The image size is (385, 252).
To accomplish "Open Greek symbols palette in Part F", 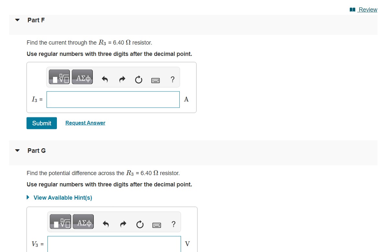I will tap(82, 77).
